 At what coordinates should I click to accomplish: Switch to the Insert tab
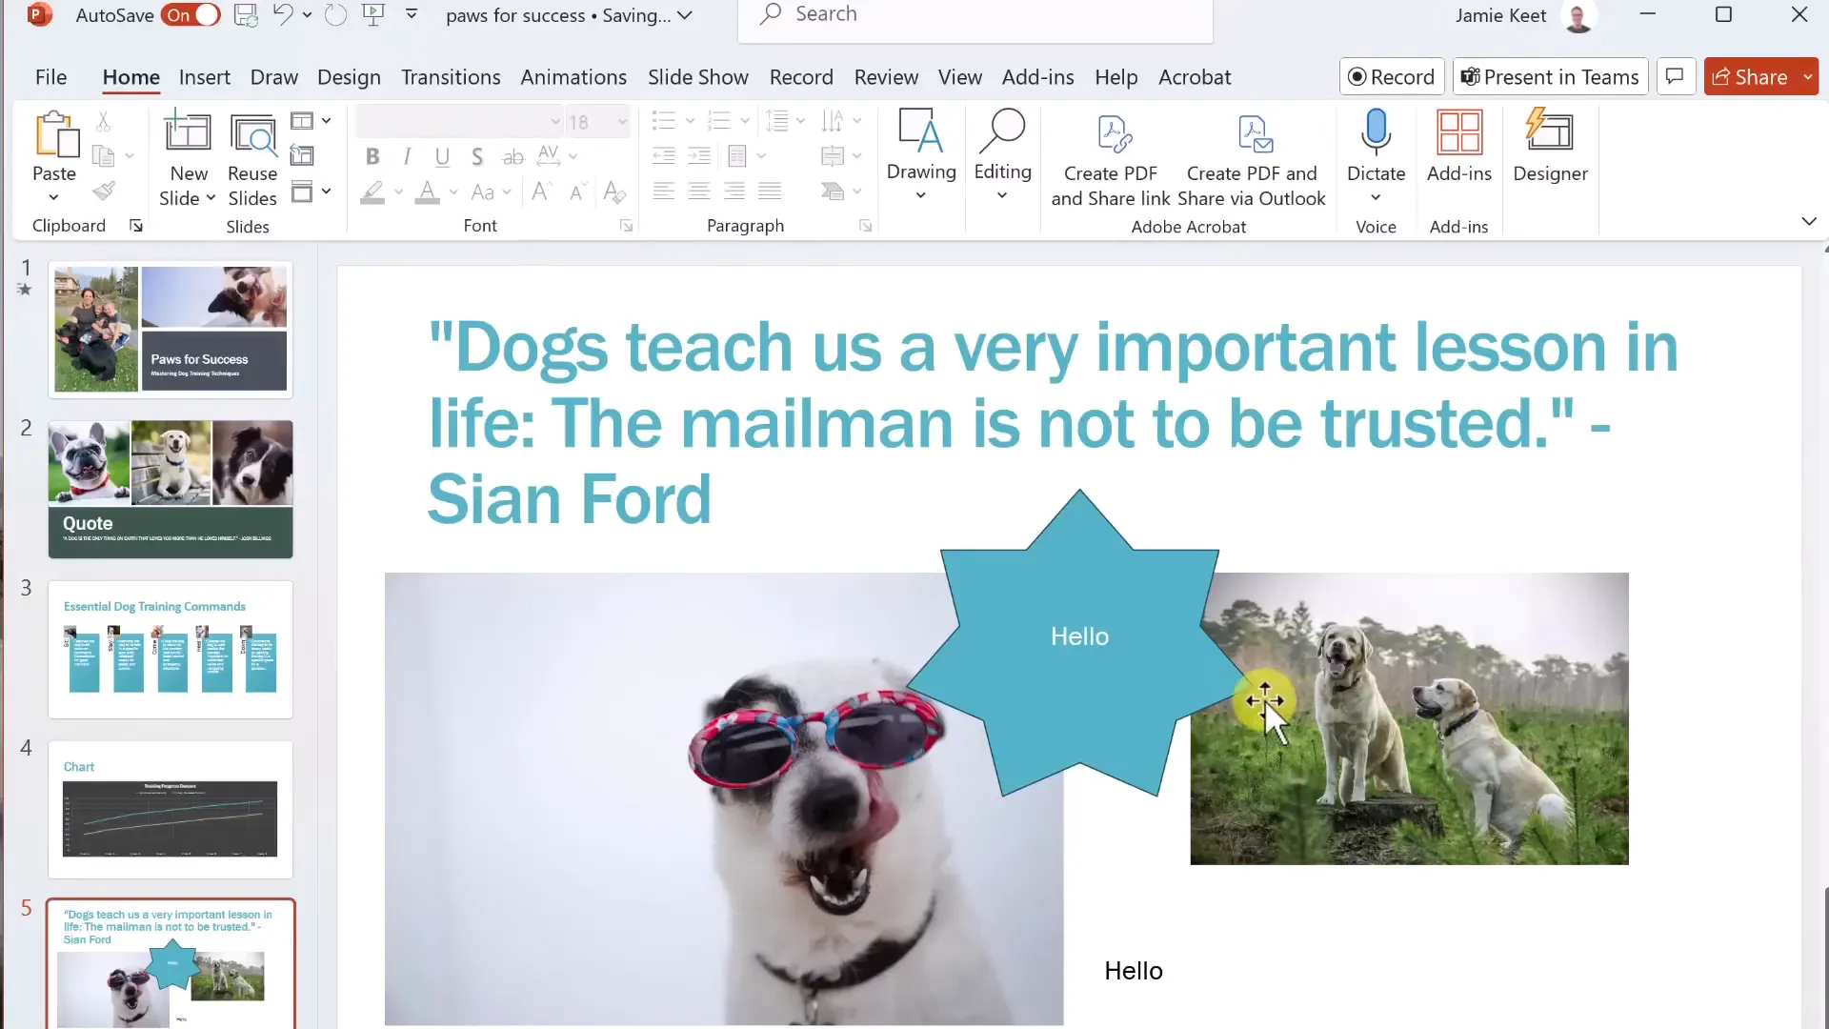coord(204,77)
